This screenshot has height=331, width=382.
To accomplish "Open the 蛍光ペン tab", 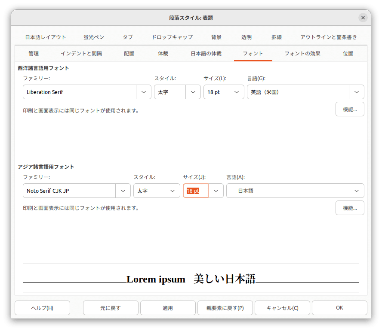I will (94, 37).
